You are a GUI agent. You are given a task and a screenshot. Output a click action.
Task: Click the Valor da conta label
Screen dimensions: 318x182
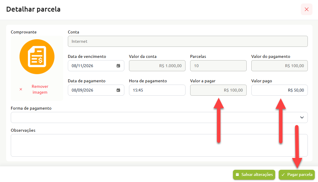click(x=143, y=56)
